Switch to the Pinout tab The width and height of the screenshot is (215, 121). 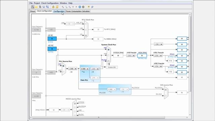click(x=33, y=11)
